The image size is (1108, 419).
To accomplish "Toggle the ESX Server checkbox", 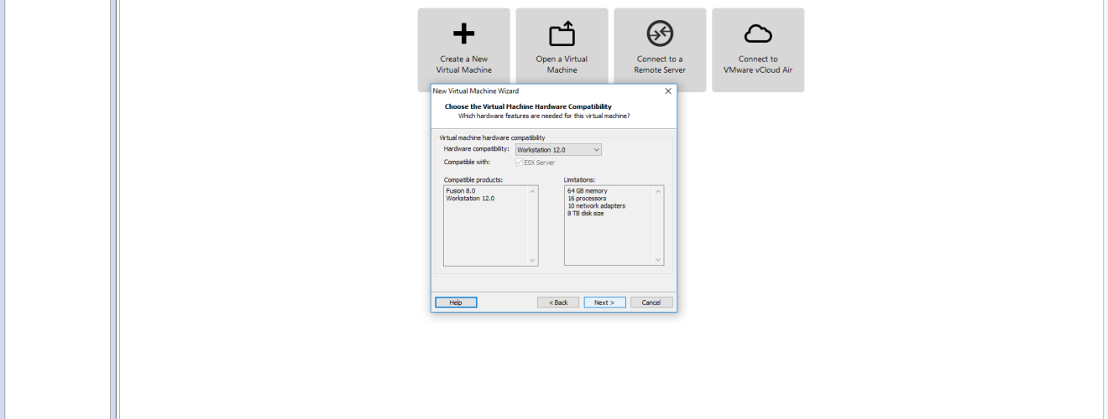I will 519,163.
